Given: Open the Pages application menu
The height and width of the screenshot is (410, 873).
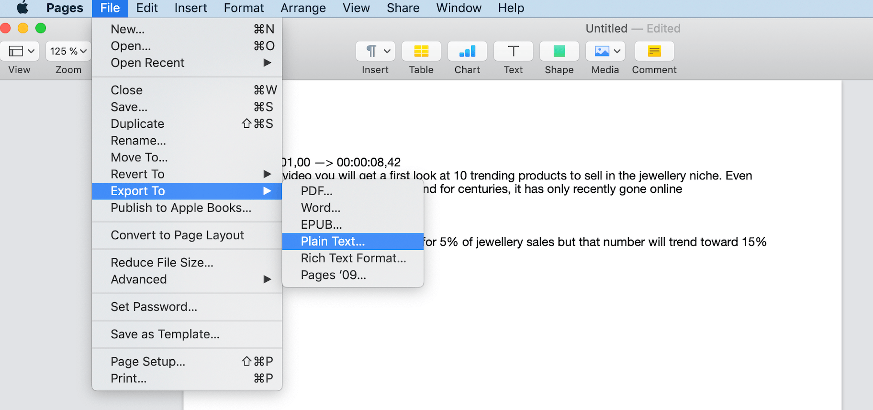Looking at the screenshot, I should 65,8.
